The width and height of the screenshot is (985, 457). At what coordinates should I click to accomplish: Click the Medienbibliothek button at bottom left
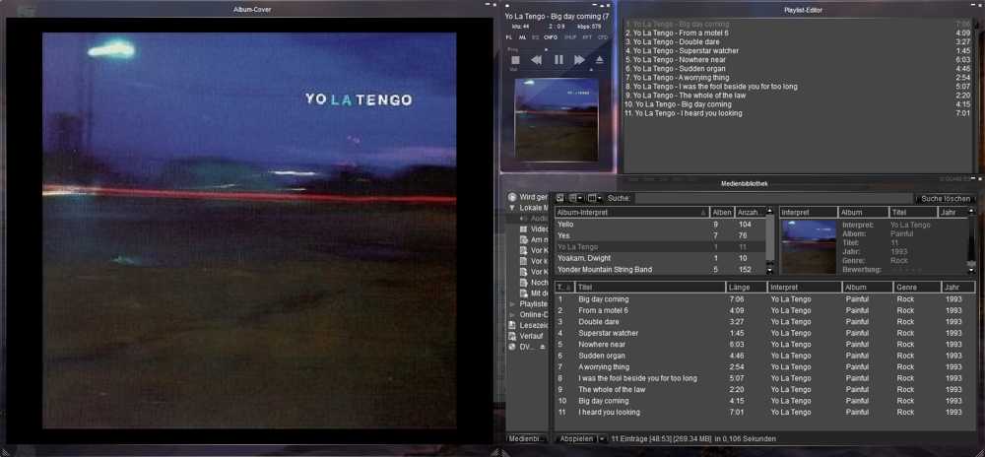(x=526, y=438)
